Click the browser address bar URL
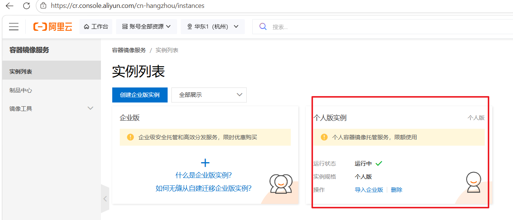The width and height of the screenshot is (513, 220). coord(127,6)
